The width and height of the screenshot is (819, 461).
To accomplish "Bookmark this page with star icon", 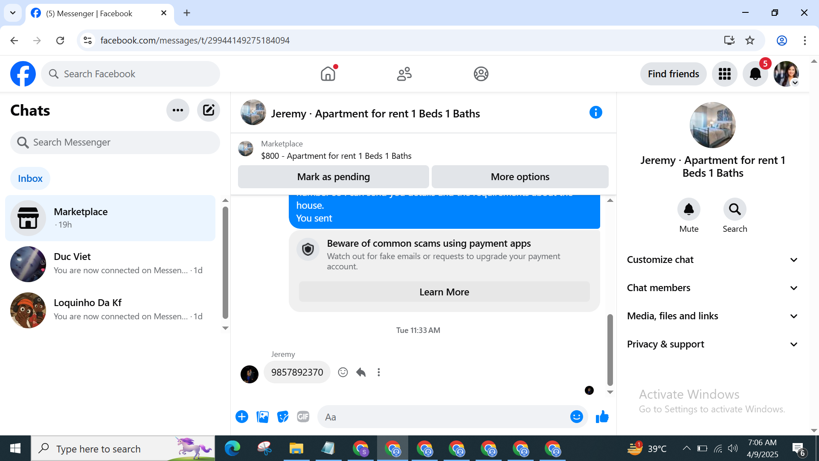I will point(750,40).
